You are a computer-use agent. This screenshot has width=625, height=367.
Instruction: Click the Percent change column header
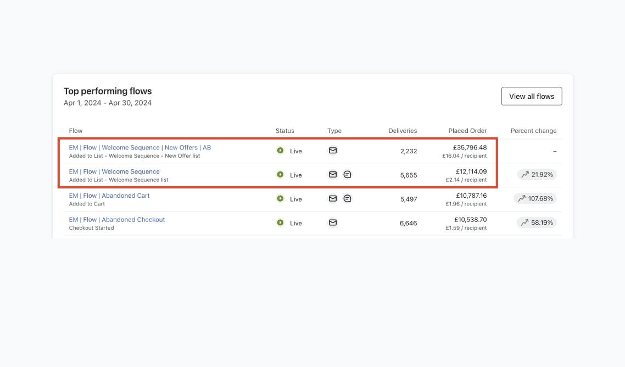(x=533, y=131)
